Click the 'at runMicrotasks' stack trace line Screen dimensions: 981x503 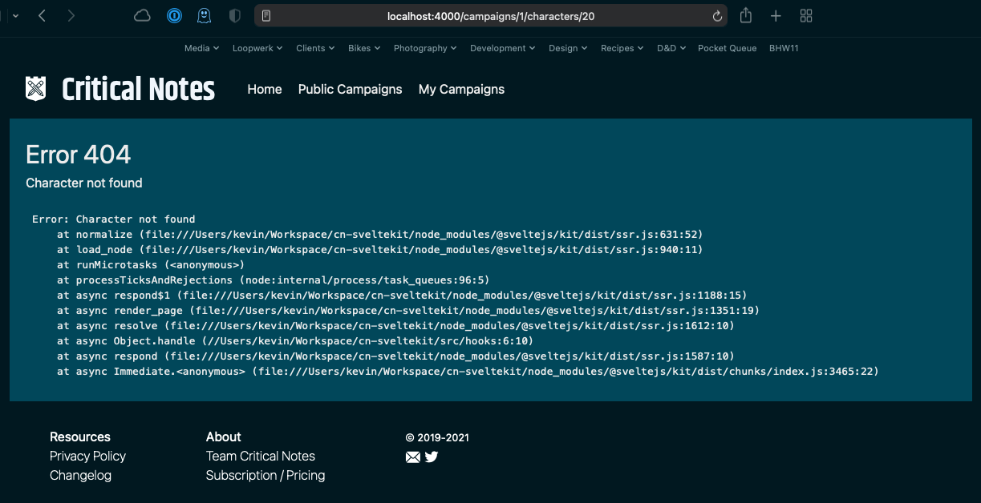[x=150, y=264]
